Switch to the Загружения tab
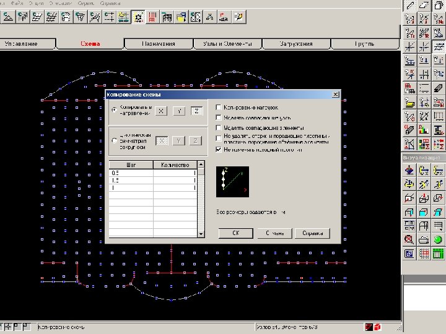Image resolution: width=446 pixels, height=334 pixels. click(296, 44)
